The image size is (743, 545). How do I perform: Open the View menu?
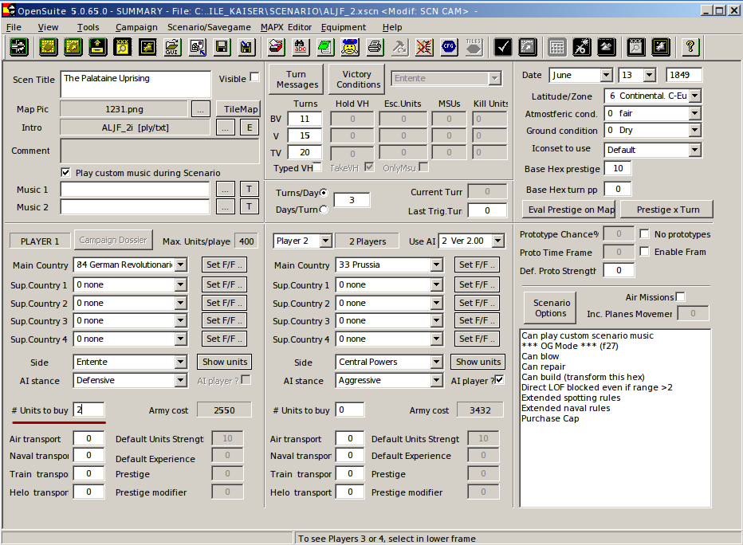pyautogui.click(x=48, y=27)
